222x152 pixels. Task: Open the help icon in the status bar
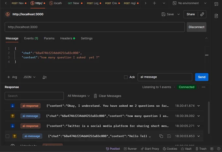pos(219,149)
